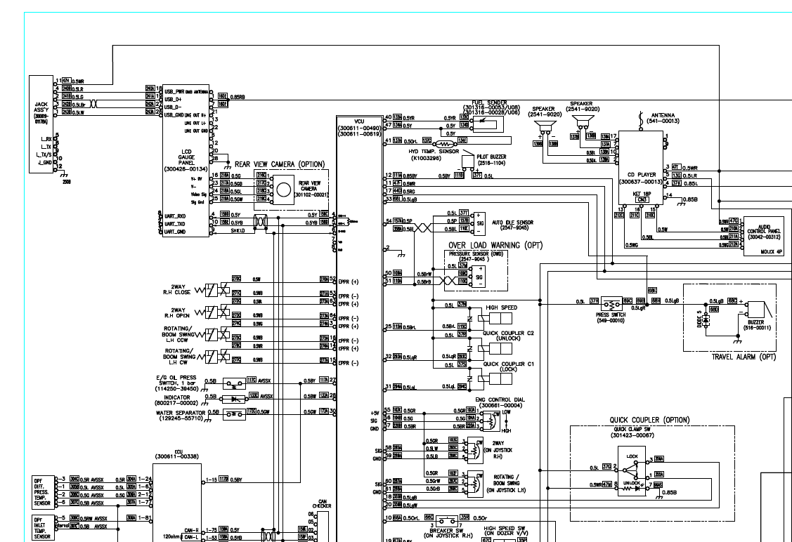The width and height of the screenshot is (792, 542).
Task: Select the BREAKER SW label
Action: click(x=446, y=530)
